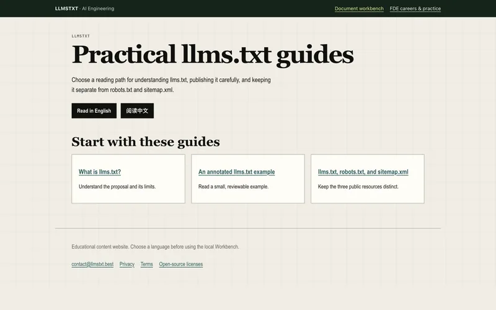Click the Educational content website footer note
Viewport: 496px width, 310px height.
pyautogui.click(x=155, y=247)
